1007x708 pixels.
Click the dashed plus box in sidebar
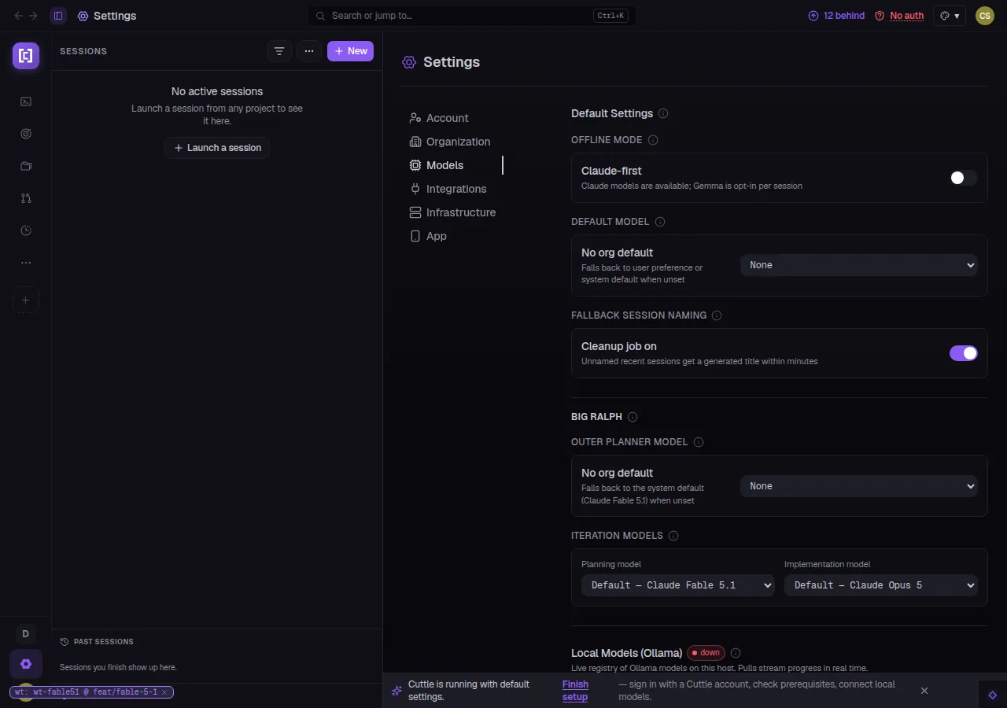[x=26, y=300]
